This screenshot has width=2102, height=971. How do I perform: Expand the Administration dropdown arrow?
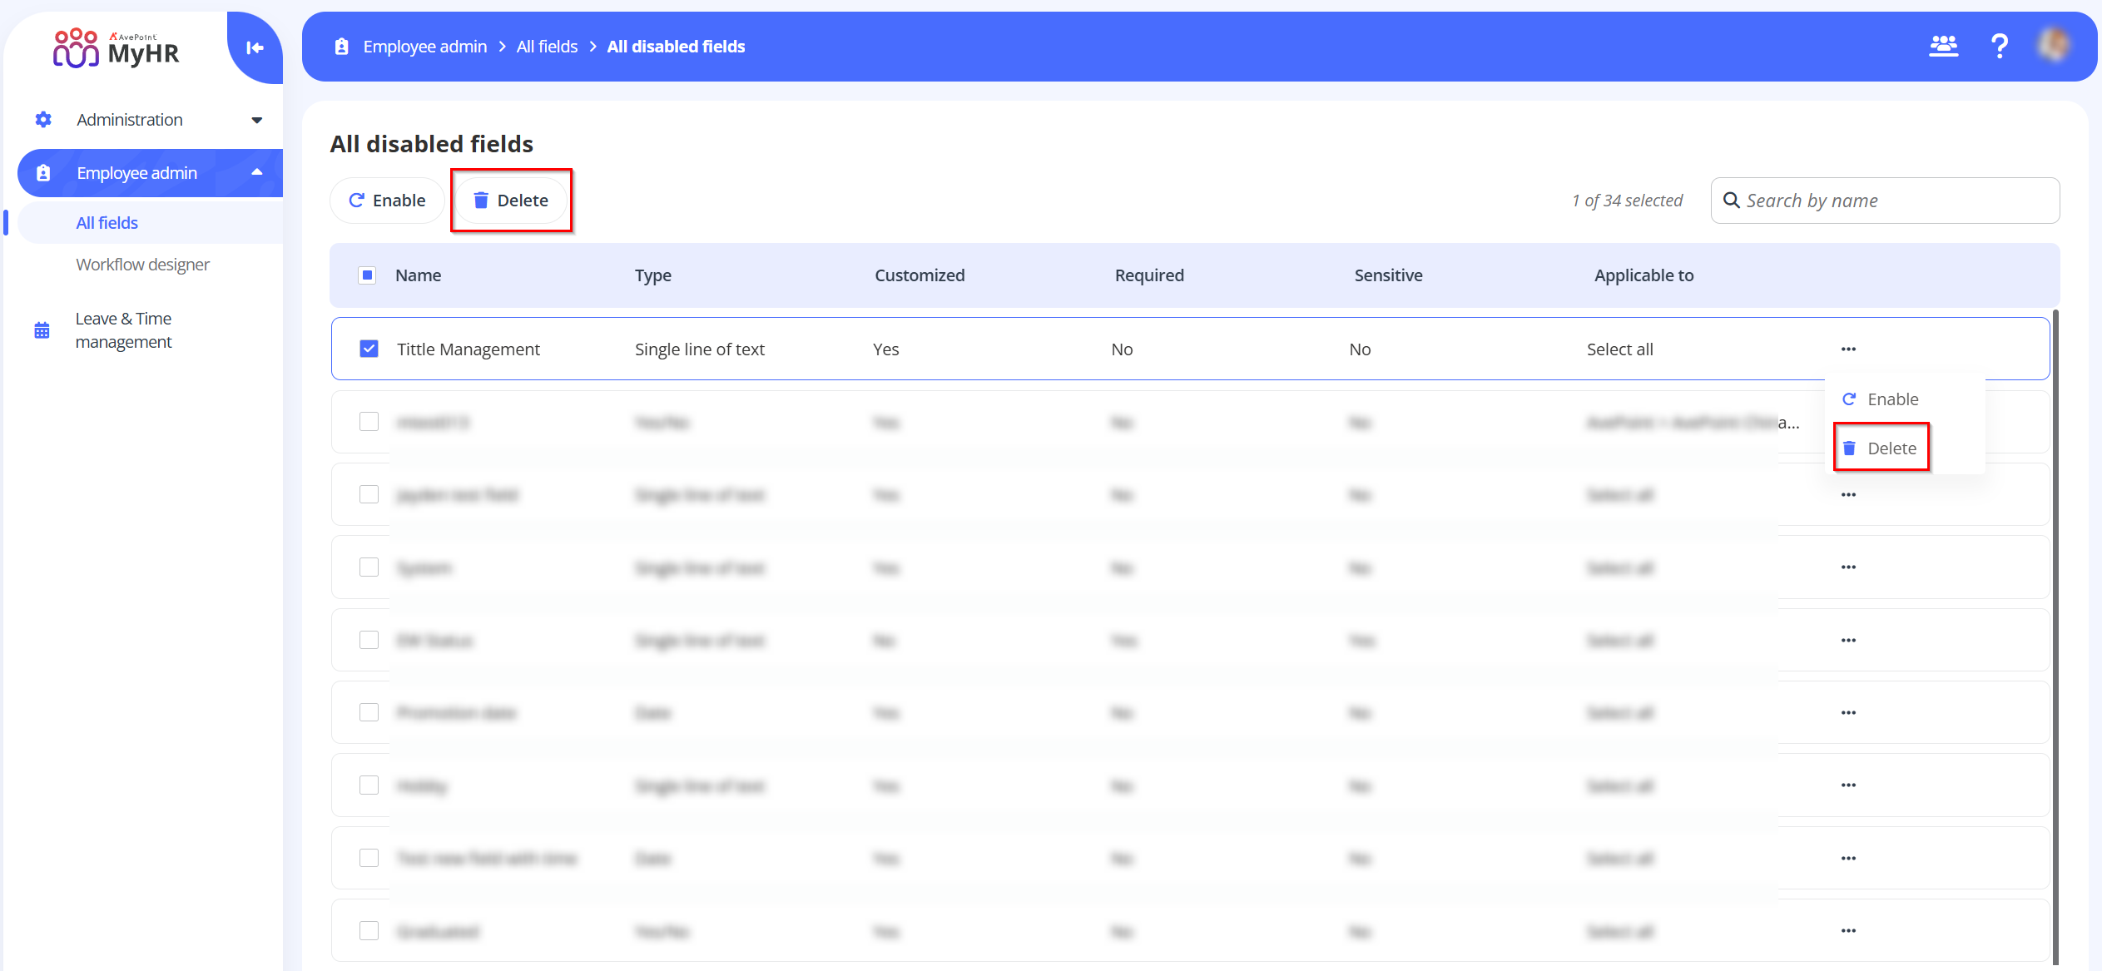tap(257, 120)
